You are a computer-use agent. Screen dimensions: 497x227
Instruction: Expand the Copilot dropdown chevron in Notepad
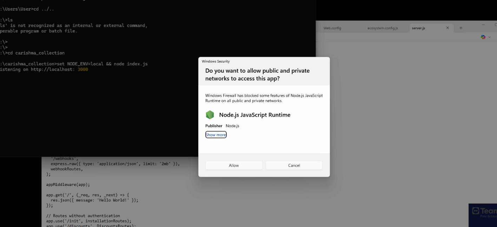point(489,37)
